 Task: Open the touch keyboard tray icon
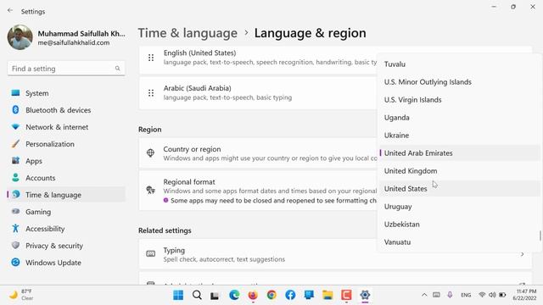point(437,295)
